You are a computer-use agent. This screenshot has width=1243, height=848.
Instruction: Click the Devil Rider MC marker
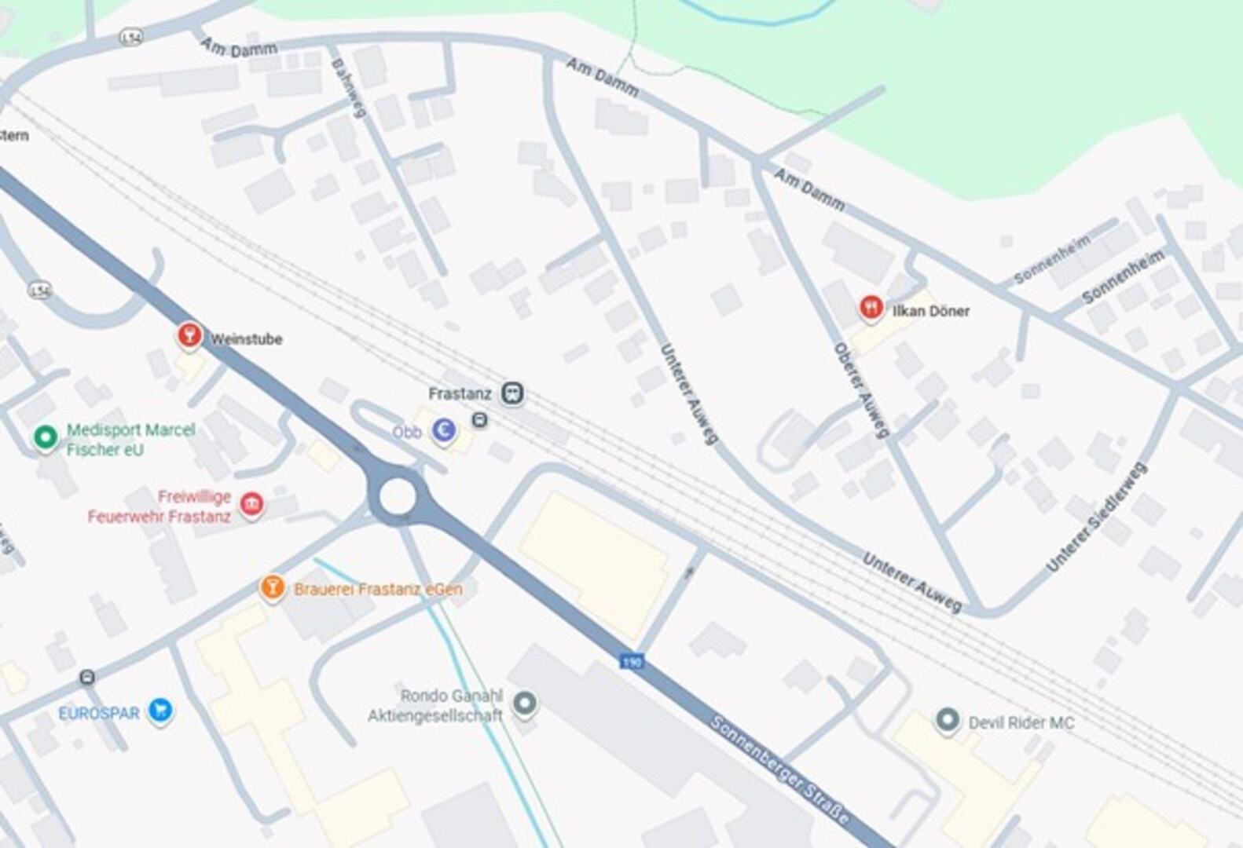[948, 720]
